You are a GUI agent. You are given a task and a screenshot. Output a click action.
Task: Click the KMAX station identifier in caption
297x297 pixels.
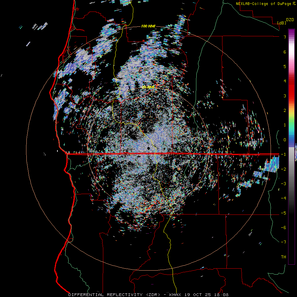pos(175,295)
